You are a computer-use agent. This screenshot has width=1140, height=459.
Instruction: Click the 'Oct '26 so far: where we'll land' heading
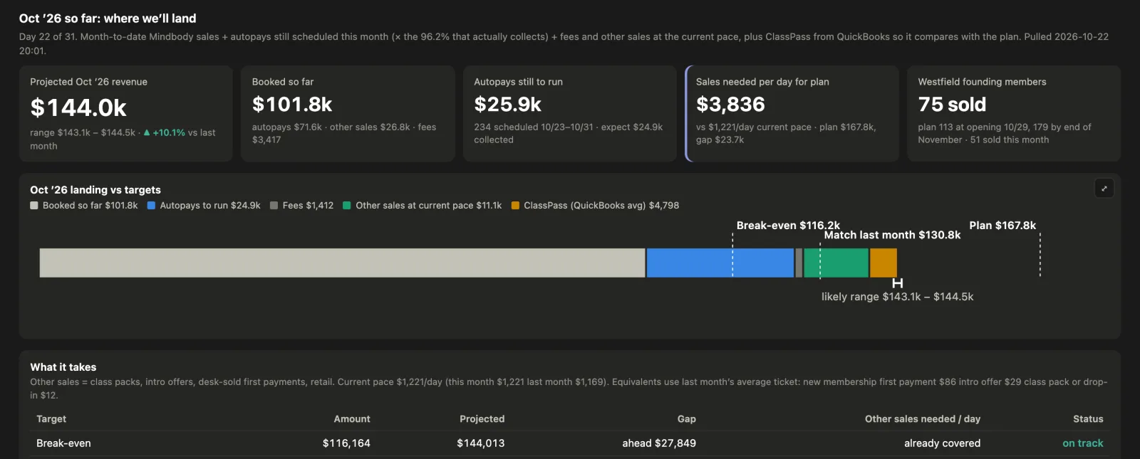(108, 19)
